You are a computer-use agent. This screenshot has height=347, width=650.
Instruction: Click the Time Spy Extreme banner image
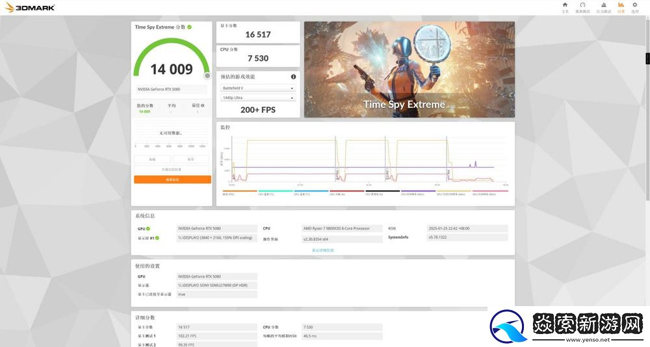(x=409, y=69)
